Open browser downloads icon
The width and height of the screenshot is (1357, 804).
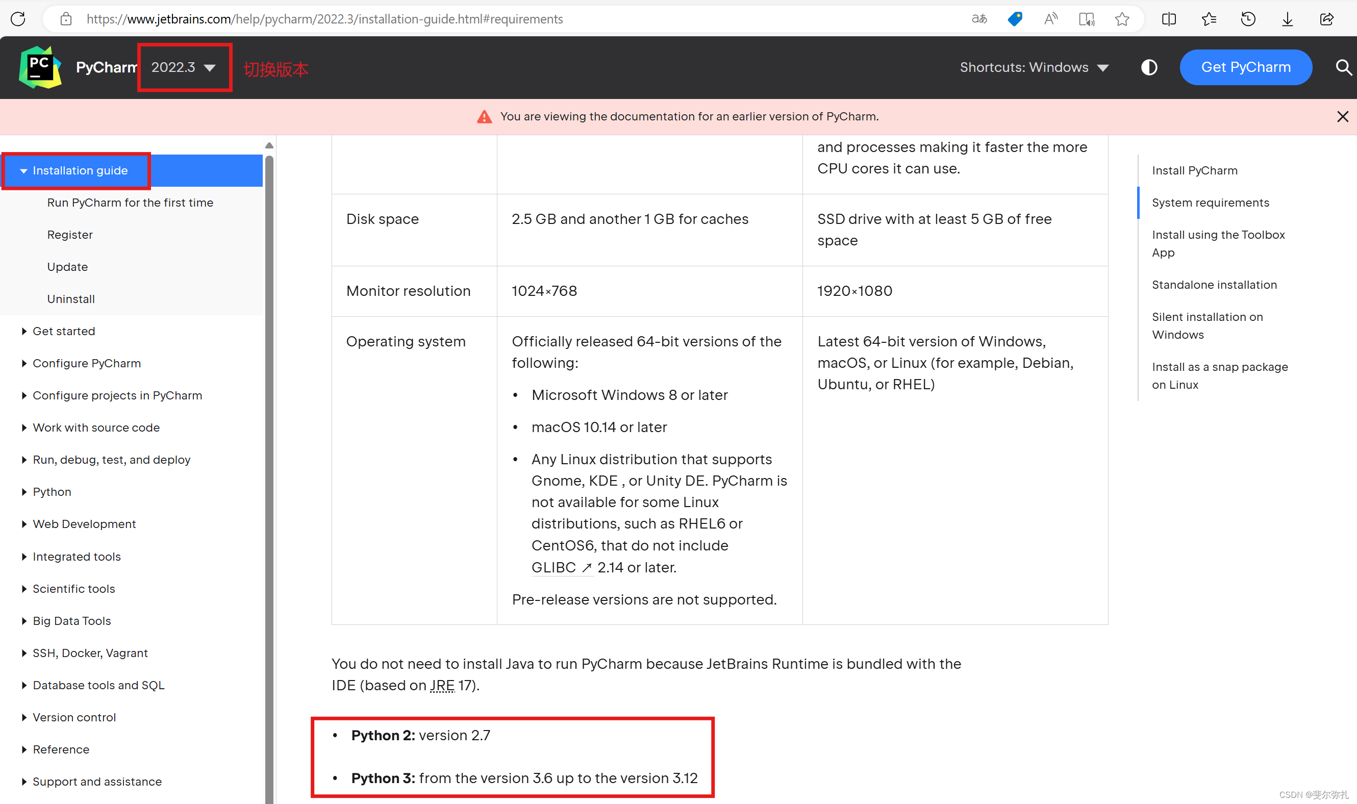click(x=1287, y=19)
